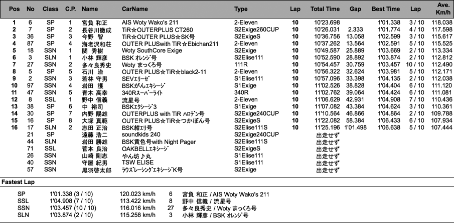The height and width of the screenshot is (223, 454).
Task: Select car name 'BSKエクシージ3'
Action: (139, 106)
